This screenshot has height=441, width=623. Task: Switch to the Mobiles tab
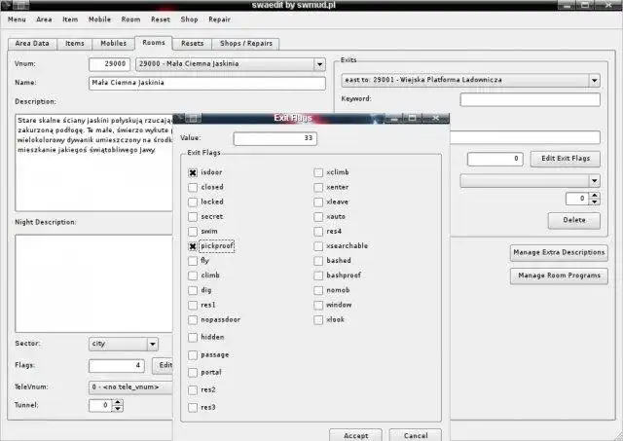pos(114,44)
